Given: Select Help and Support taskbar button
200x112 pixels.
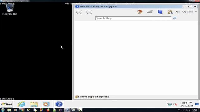Looking at the screenshot, I should (x=59, y=104).
